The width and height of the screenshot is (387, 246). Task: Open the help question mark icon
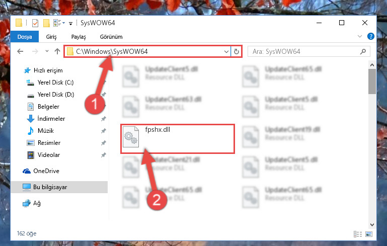pos(370,37)
